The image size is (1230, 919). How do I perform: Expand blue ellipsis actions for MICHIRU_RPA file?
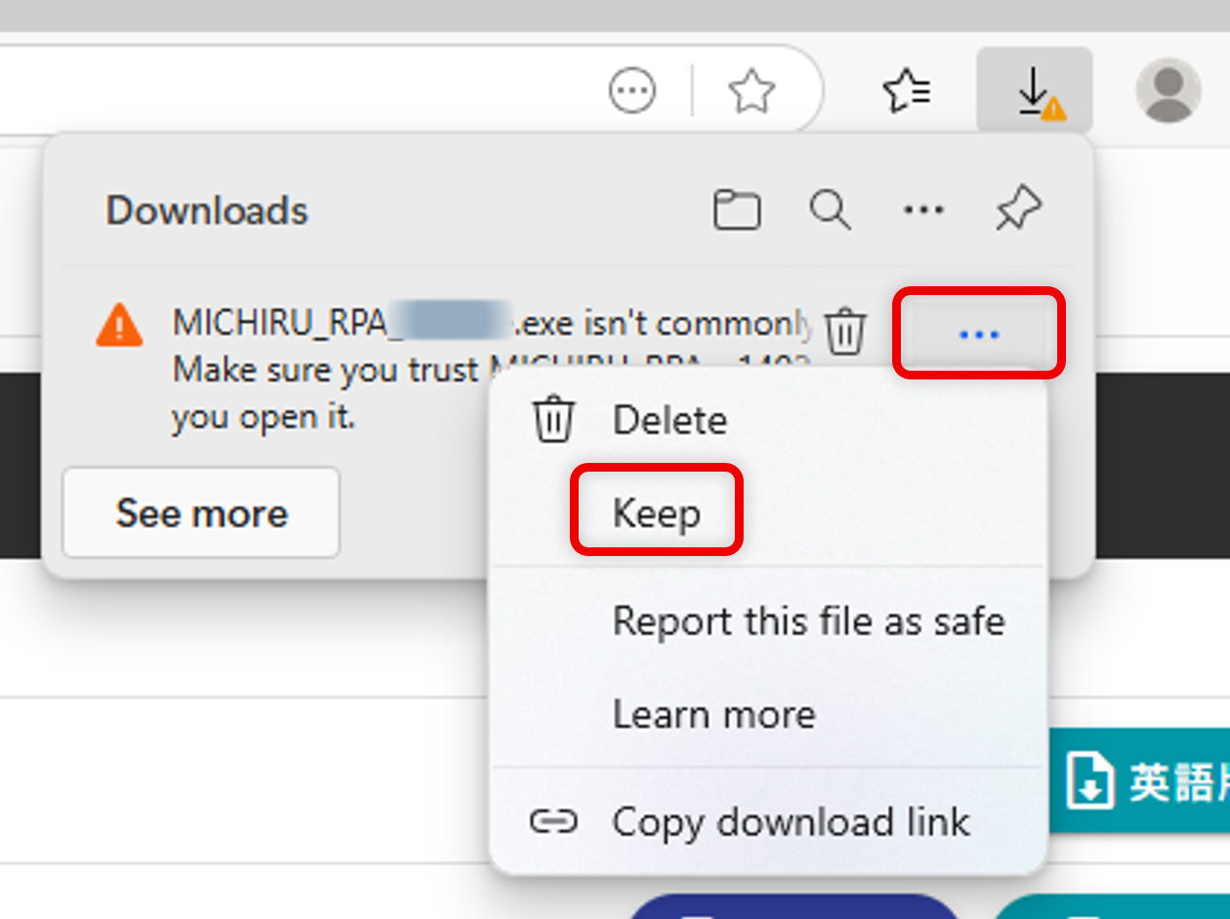pyautogui.click(x=979, y=334)
